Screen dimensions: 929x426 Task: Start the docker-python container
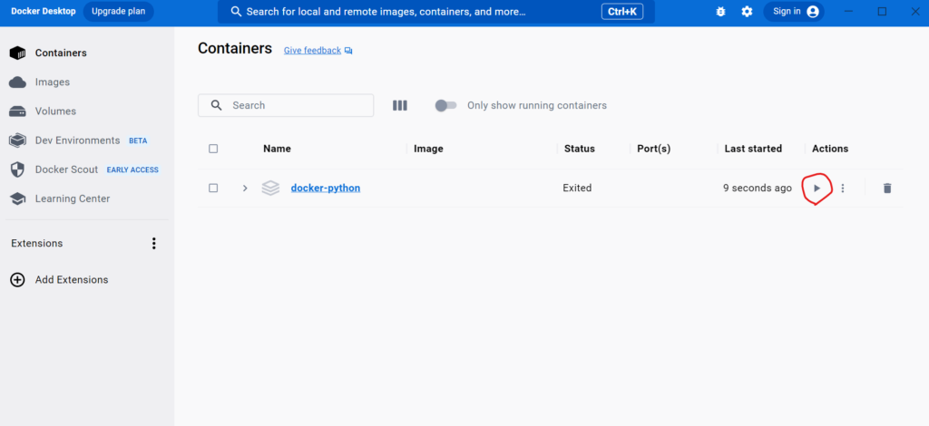tap(817, 189)
